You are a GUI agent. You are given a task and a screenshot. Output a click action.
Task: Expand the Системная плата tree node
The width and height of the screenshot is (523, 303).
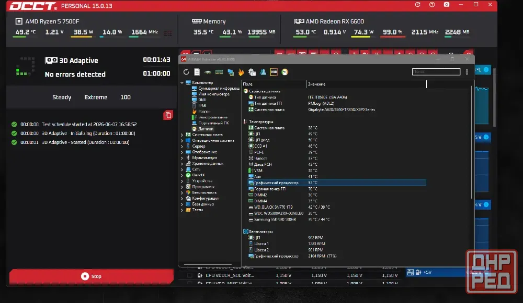[x=182, y=135]
